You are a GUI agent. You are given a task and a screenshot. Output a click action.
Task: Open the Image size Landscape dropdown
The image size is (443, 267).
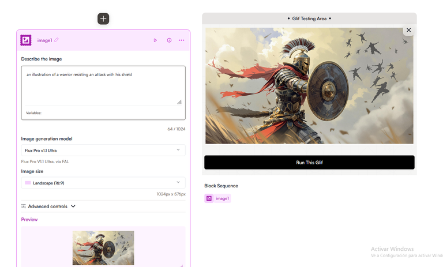[x=103, y=183]
